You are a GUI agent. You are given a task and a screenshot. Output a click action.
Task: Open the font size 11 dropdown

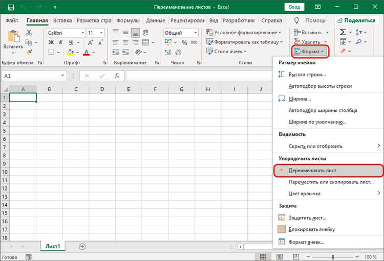coord(101,33)
